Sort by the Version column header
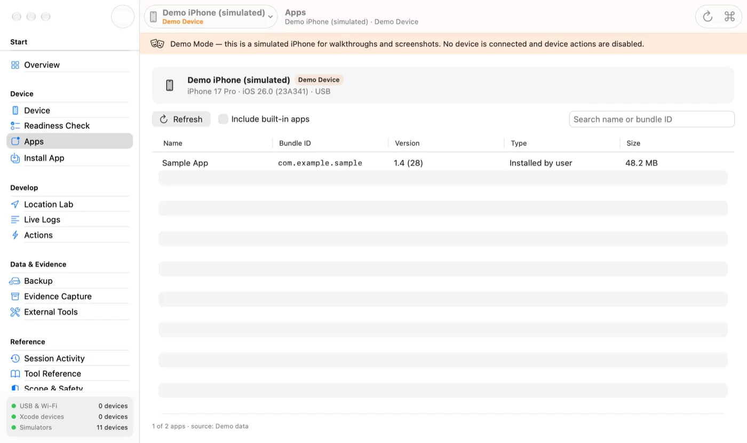This screenshot has height=443, width=747. (407, 143)
